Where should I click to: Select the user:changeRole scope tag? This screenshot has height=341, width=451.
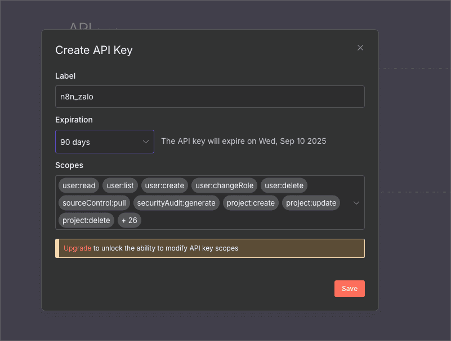(x=225, y=185)
